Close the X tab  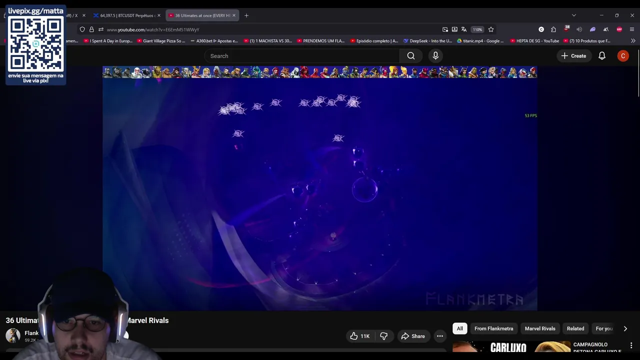(x=83, y=15)
